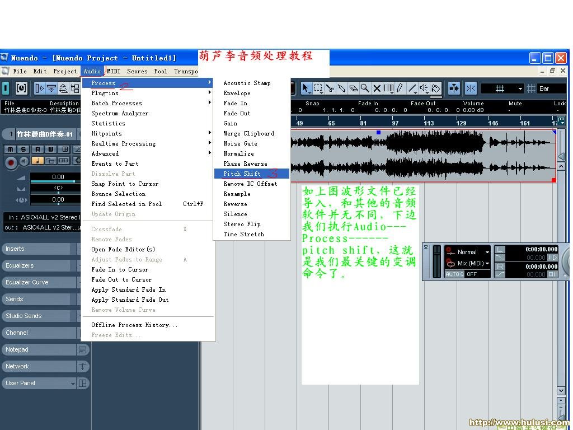Expand the Realtime Processing submenu
Image resolution: width=573 pixels, height=430 pixels.
click(x=147, y=143)
